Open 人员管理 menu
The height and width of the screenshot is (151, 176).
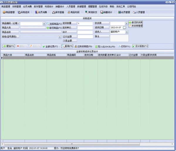(x=71, y=7)
